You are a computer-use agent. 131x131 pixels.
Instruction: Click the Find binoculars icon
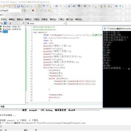(x=56, y=6)
